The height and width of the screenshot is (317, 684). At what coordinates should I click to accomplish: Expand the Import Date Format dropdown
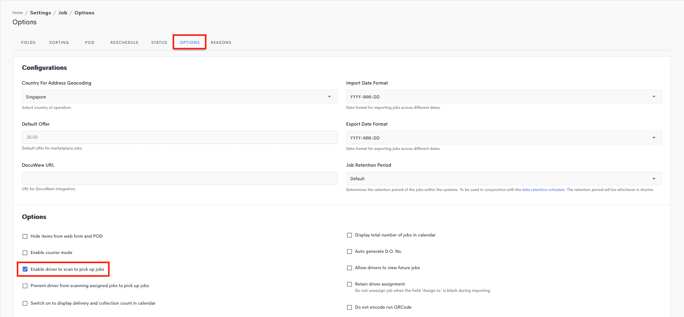click(x=504, y=96)
